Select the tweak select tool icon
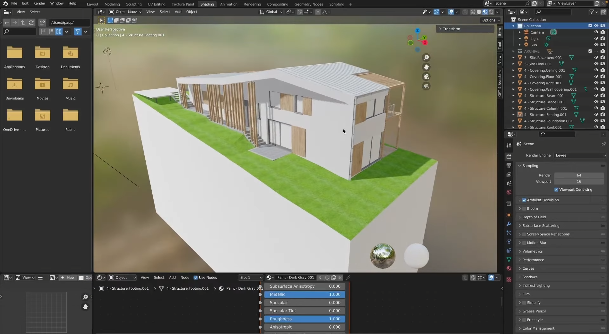Viewport: 609px width, 334px height. click(x=101, y=20)
